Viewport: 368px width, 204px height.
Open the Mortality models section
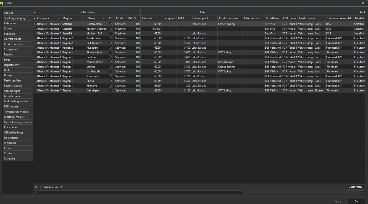18,117
